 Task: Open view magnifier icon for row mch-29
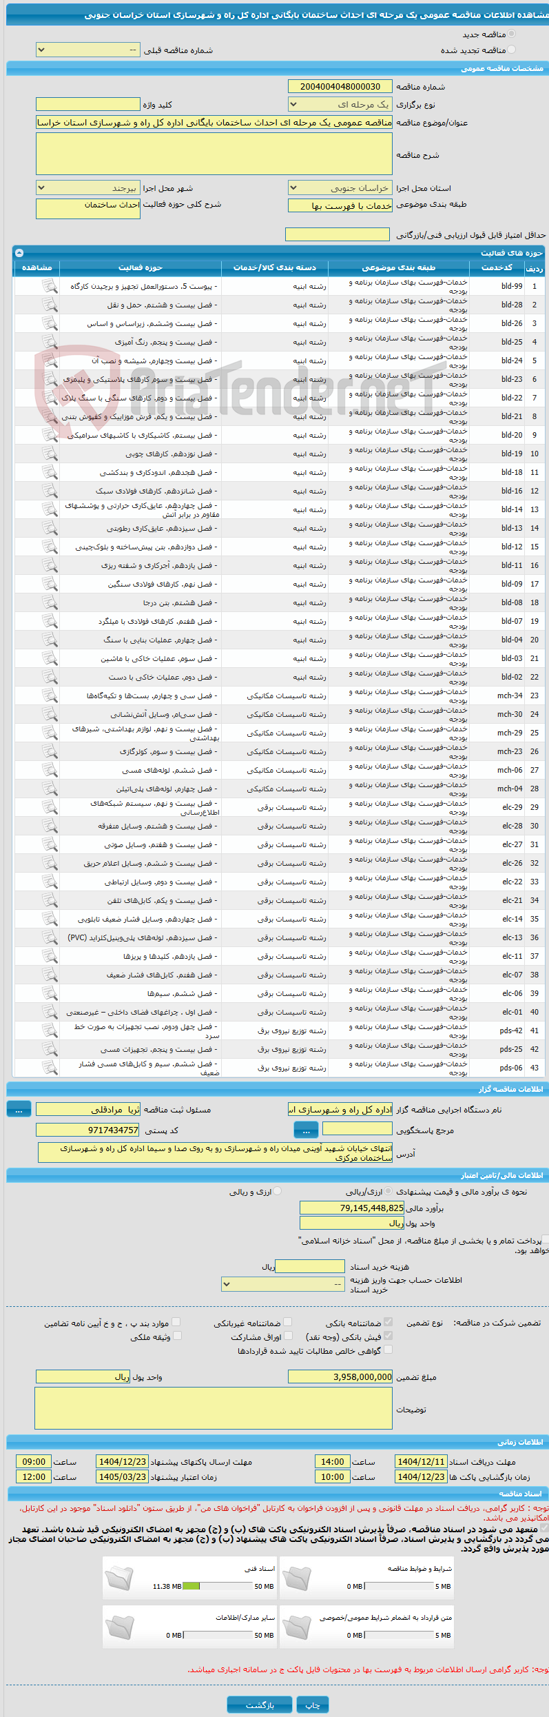point(50,733)
